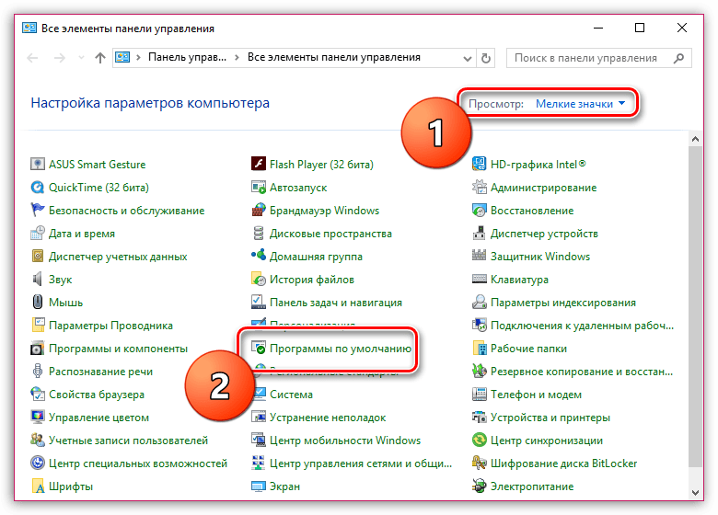Go up one folder level
This screenshot has width=718, height=515.
coord(100,58)
